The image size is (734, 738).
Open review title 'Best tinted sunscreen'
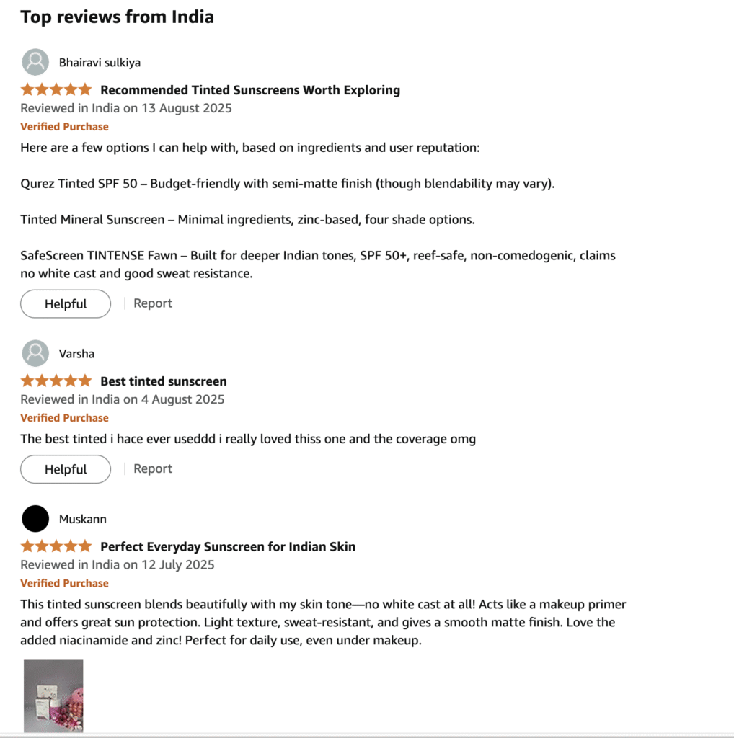click(x=164, y=381)
